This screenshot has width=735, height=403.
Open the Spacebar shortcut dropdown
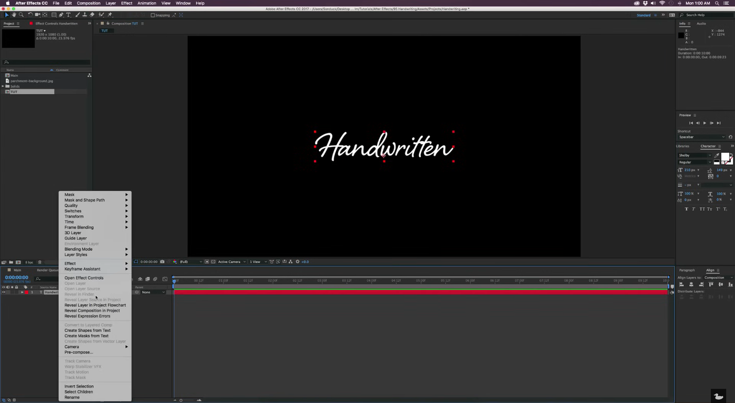coord(701,137)
